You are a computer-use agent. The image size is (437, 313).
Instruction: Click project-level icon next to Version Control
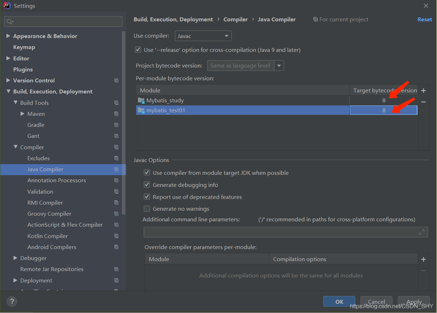pyautogui.click(x=116, y=81)
